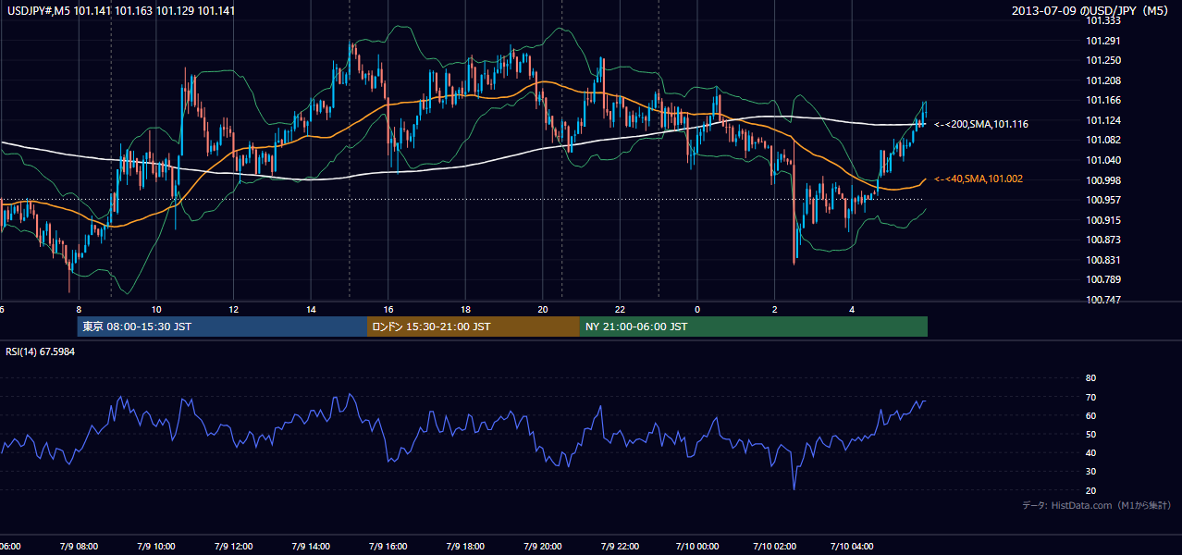Click RSI scale value 80
The height and width of the screenshot is (555, 1182).
pyautogui.click(x=1090, y=378)
